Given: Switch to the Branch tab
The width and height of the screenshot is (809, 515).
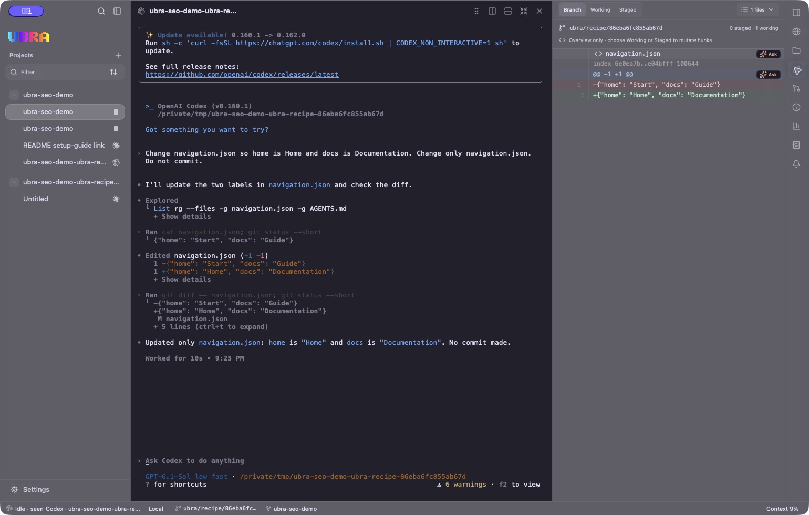Looking at the screenshot, I should (x=572, y=10).
